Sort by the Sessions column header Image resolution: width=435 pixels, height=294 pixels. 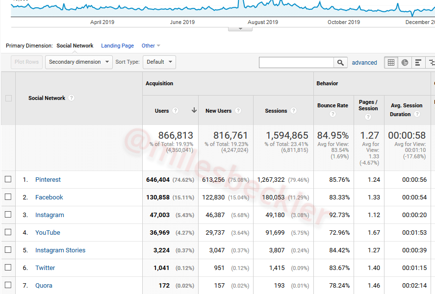pos(276,111)
